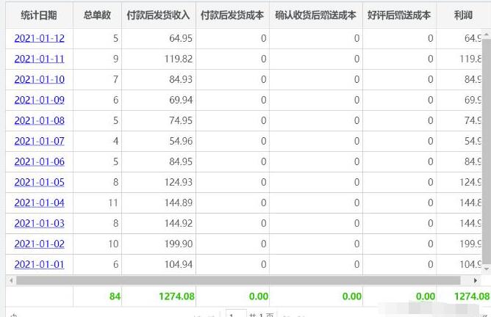Click the 2021-01-04 date link
This screenshot has height=317, width=491.
pyautogui.click(x=39, y=203)
